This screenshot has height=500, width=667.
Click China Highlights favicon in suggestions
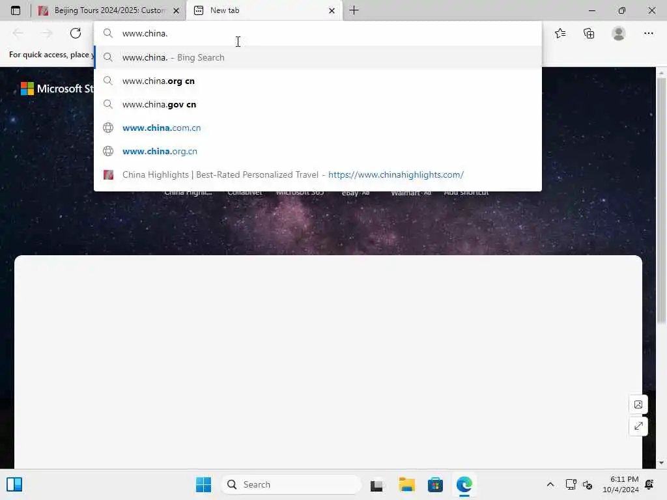[109, 174]
